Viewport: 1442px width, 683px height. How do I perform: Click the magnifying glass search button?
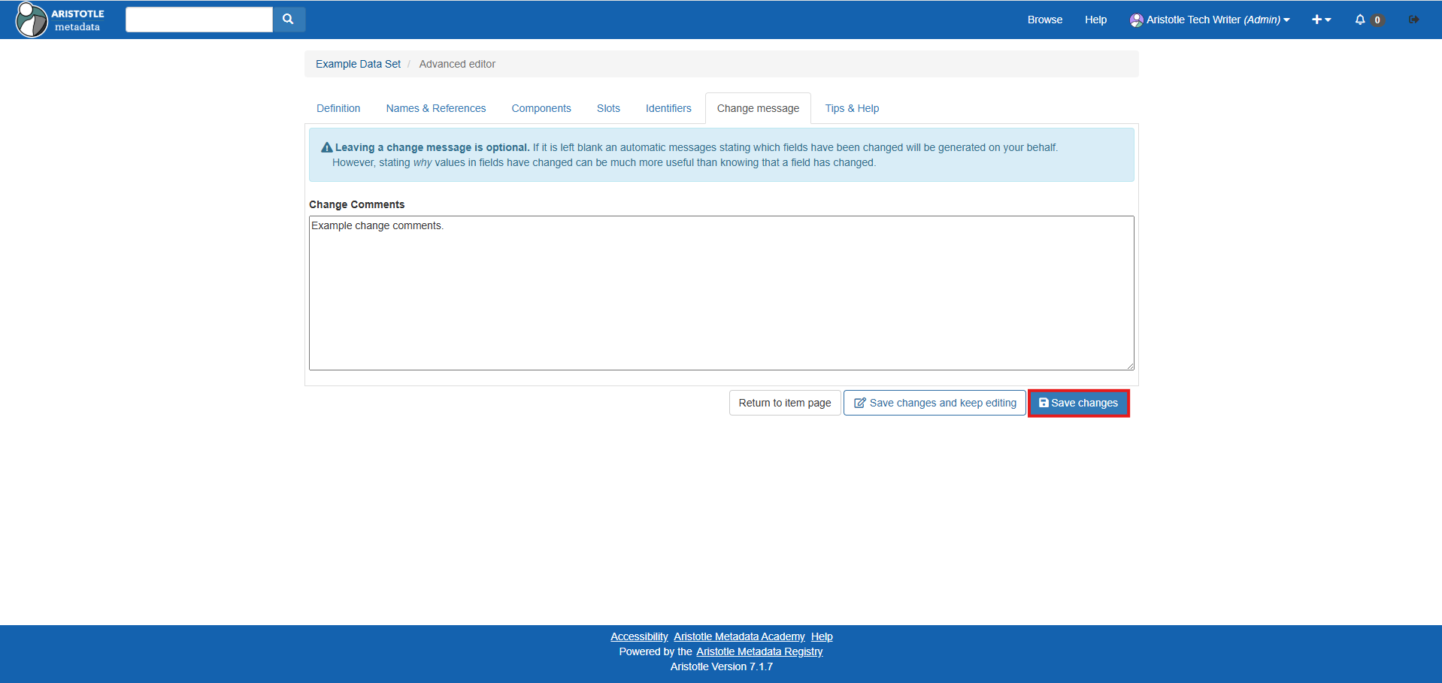coord(288,20)
